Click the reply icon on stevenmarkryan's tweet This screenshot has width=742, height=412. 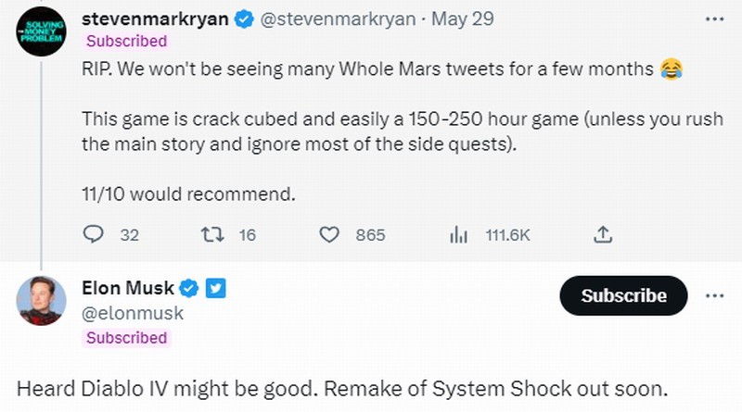point(94,235)
